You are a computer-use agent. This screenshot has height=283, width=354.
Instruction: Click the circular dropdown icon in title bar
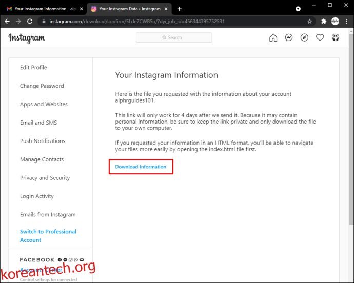click(x=298, y=9)
